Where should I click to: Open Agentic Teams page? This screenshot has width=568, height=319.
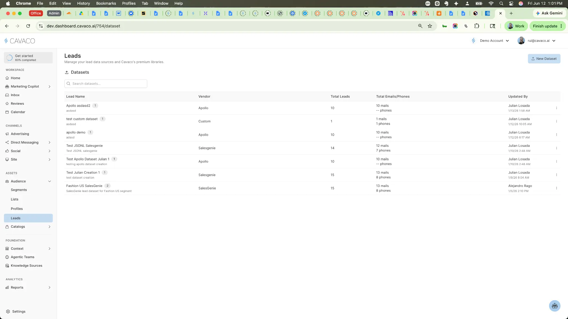(x=22, y=257)
